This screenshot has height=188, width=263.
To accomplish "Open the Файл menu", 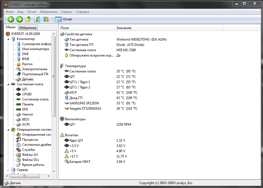I will (10, 12).
